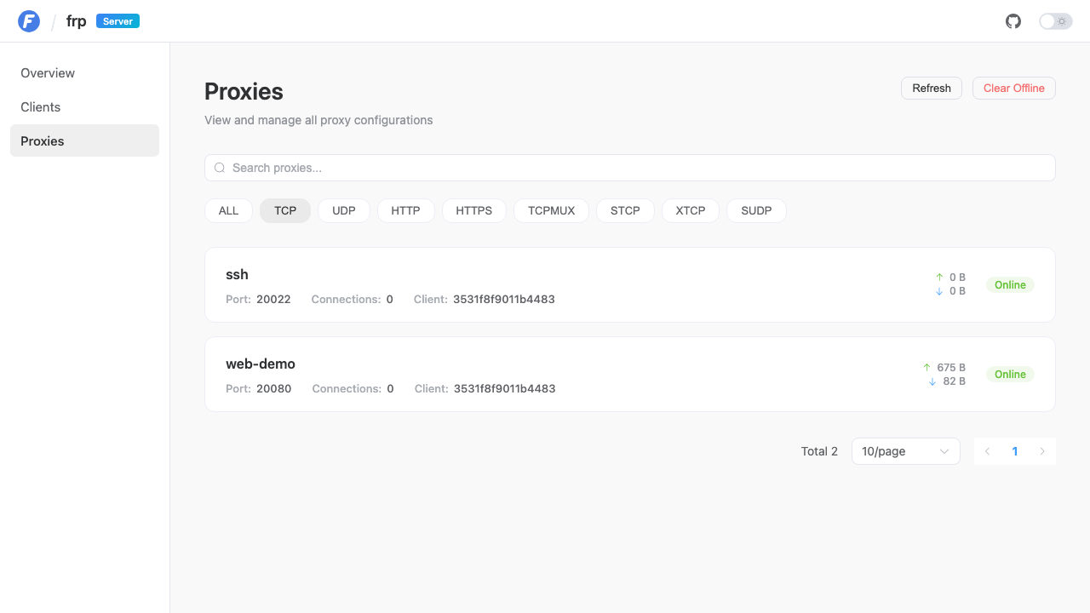This screenshot has width=1090, height=613.
Task: Open the 10/page size dropdown
Action: point(906,451)
